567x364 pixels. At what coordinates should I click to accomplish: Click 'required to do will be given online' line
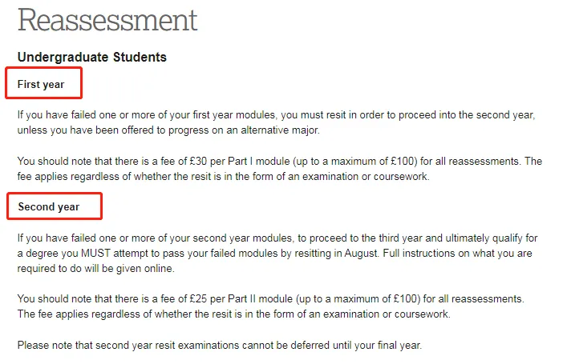(95, 269)
